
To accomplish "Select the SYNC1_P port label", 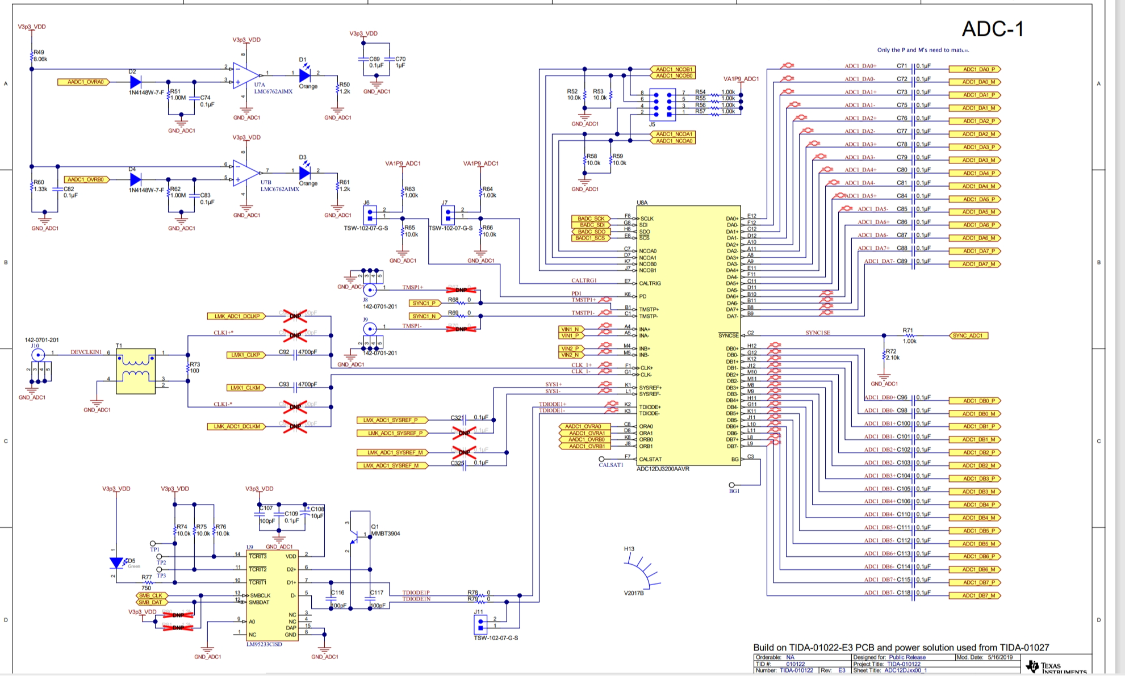I will 426,303.
